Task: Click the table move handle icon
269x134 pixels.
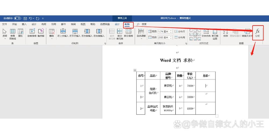Action: 135,70
